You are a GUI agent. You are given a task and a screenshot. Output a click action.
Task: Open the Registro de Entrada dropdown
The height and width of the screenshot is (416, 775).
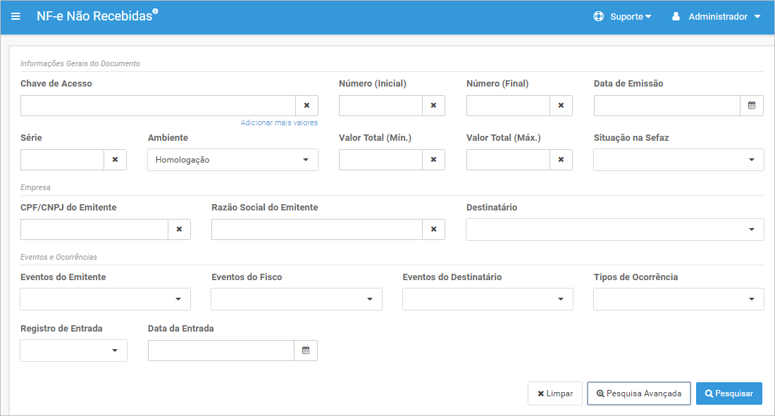tap(74, 351)
